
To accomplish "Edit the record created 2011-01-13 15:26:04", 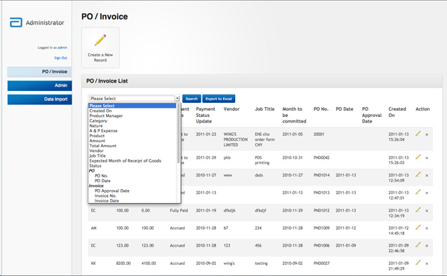I will (418, 134).
